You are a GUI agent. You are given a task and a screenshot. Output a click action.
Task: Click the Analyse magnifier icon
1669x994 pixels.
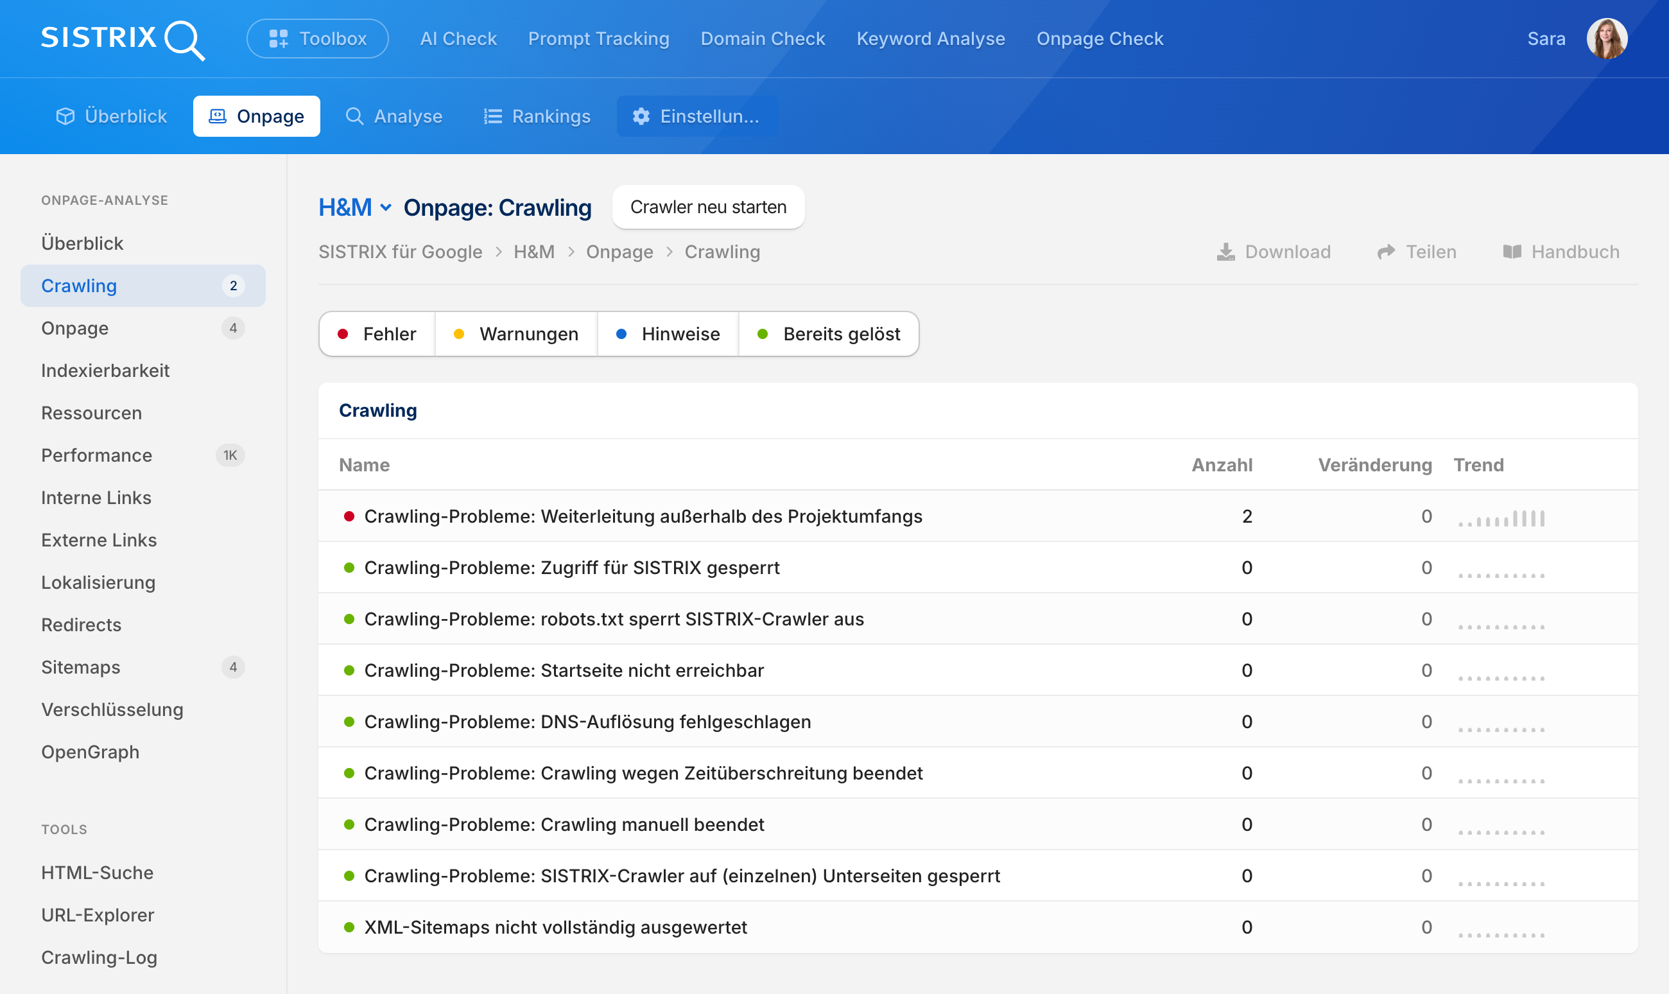click(x=354, y=117)
